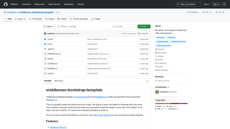Click the file icon next to Gemfile
230x129 pixels.
pyautogui.click(x=45, y=59)
